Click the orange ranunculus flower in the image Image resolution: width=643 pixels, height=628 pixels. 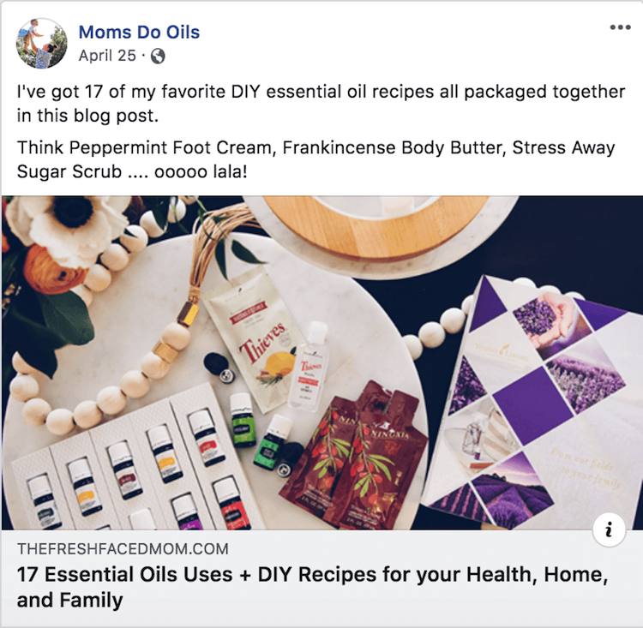[x=51, y=270]
